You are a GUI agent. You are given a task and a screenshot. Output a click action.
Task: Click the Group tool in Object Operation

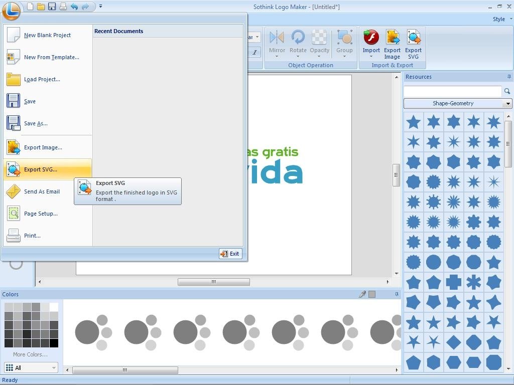(x=344, y=44)
